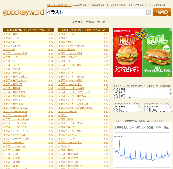
Task: Click G link in イラストレーターになるには row
Action: click(107, 104)
